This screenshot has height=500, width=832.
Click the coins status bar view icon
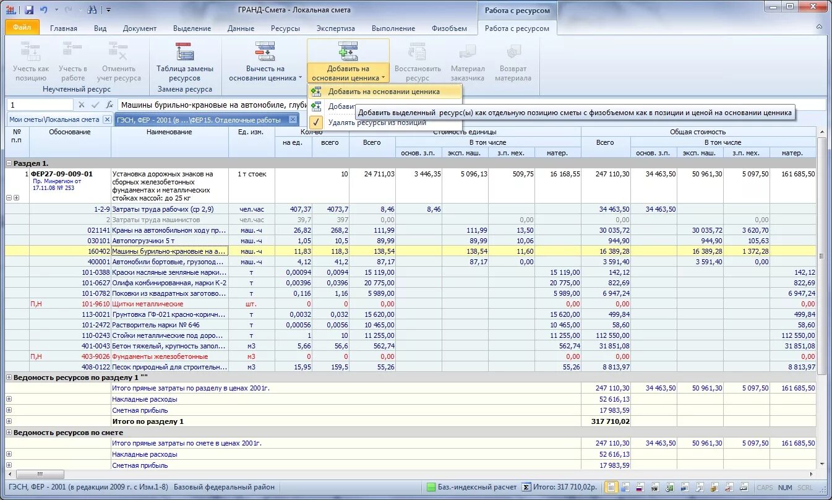pos(715,488)
